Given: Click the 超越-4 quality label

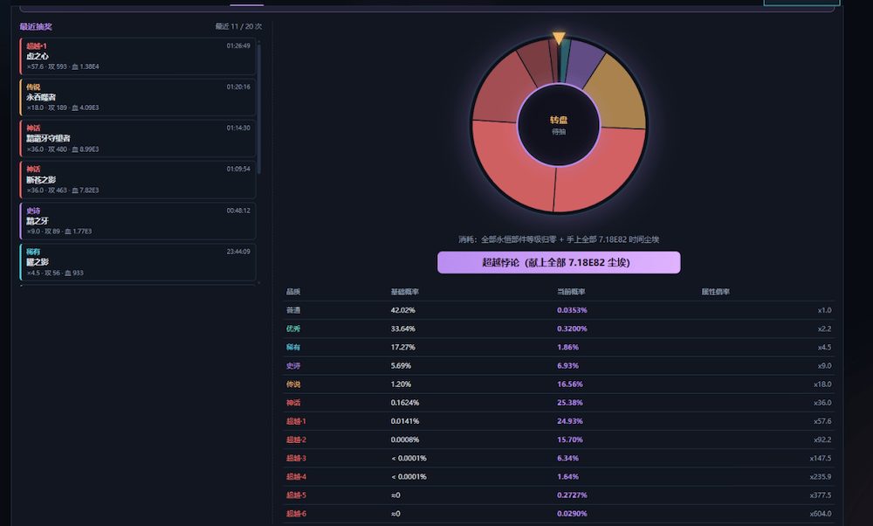Looking at the screenshot, I should [x=296, y=476].
